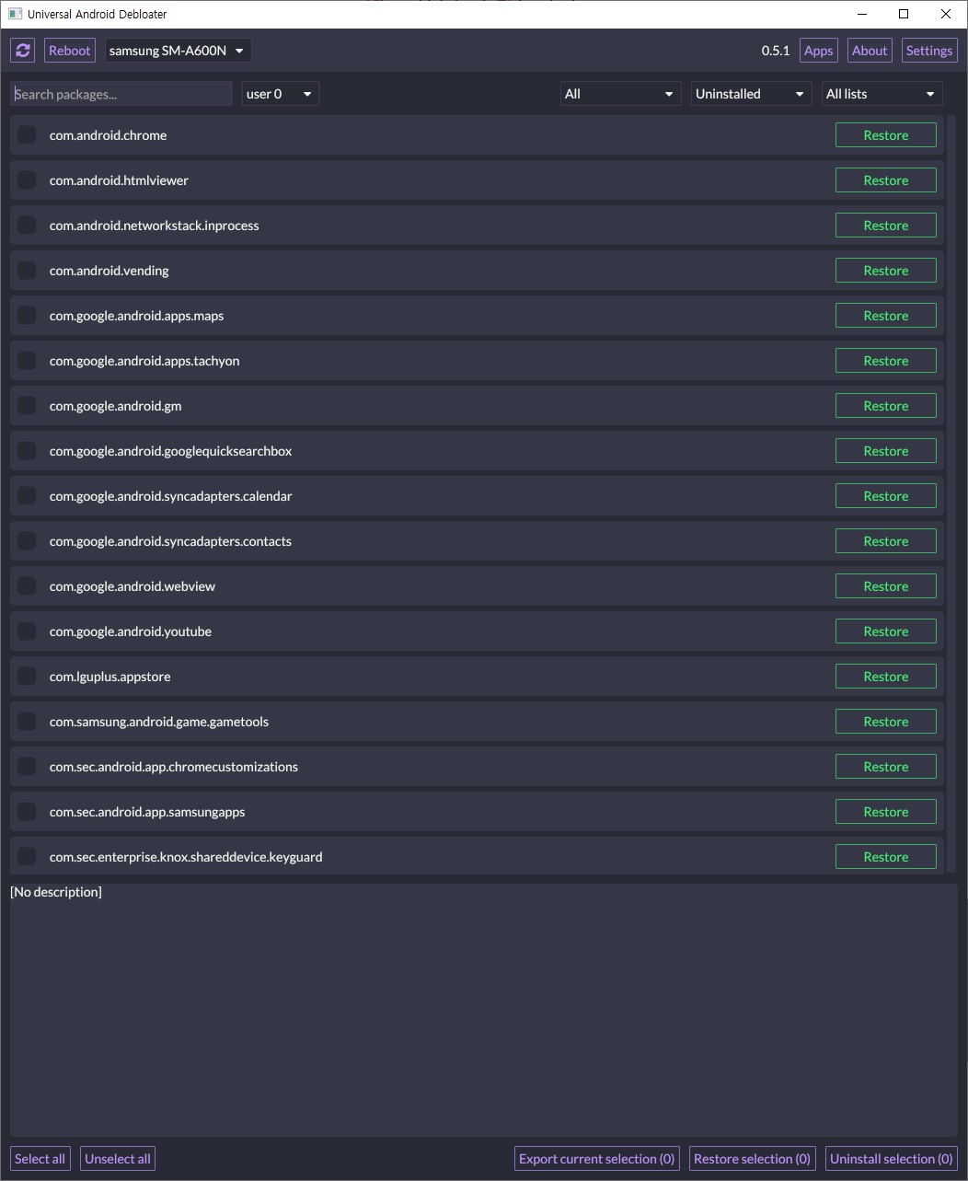
Task: Click the [No description] text
Action: pos(56,892)
